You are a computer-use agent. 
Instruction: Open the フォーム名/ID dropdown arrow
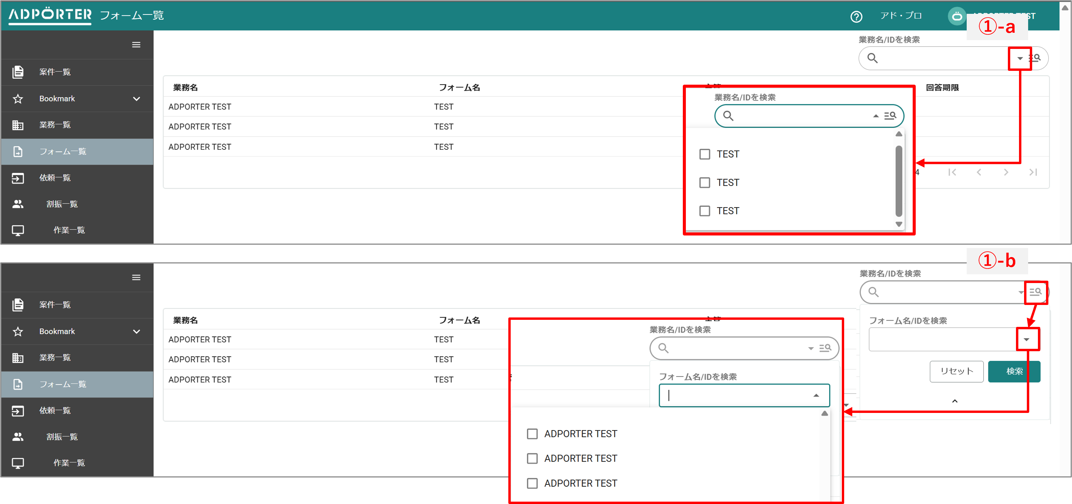(1026, 339)
